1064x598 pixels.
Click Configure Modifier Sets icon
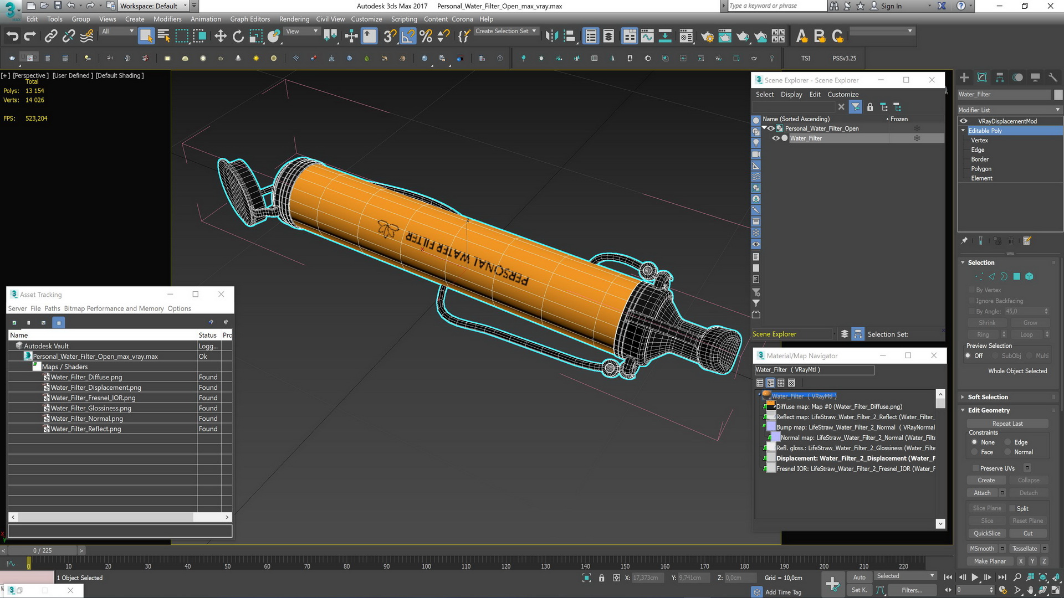[1027, 241]
